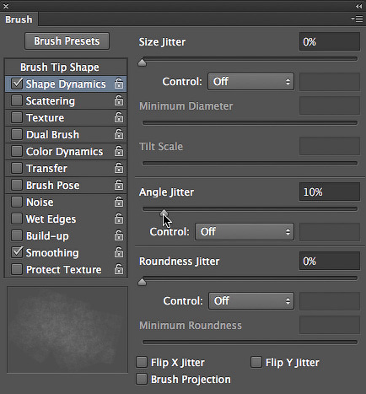Open the Dual Brush settings row
This screenshot has width=366, height=394.
pyautogui.click(x=66, y=134)
